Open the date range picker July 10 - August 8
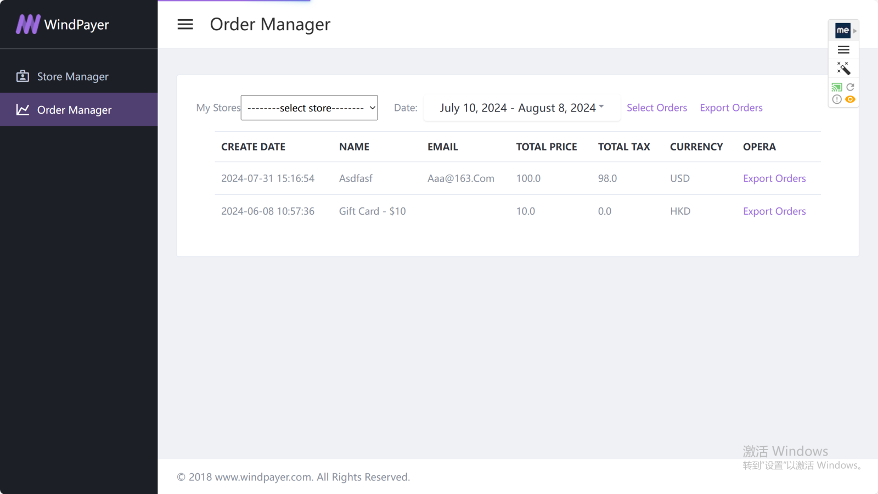This screenshot has height=494, width=878. (x=522, y=108)
